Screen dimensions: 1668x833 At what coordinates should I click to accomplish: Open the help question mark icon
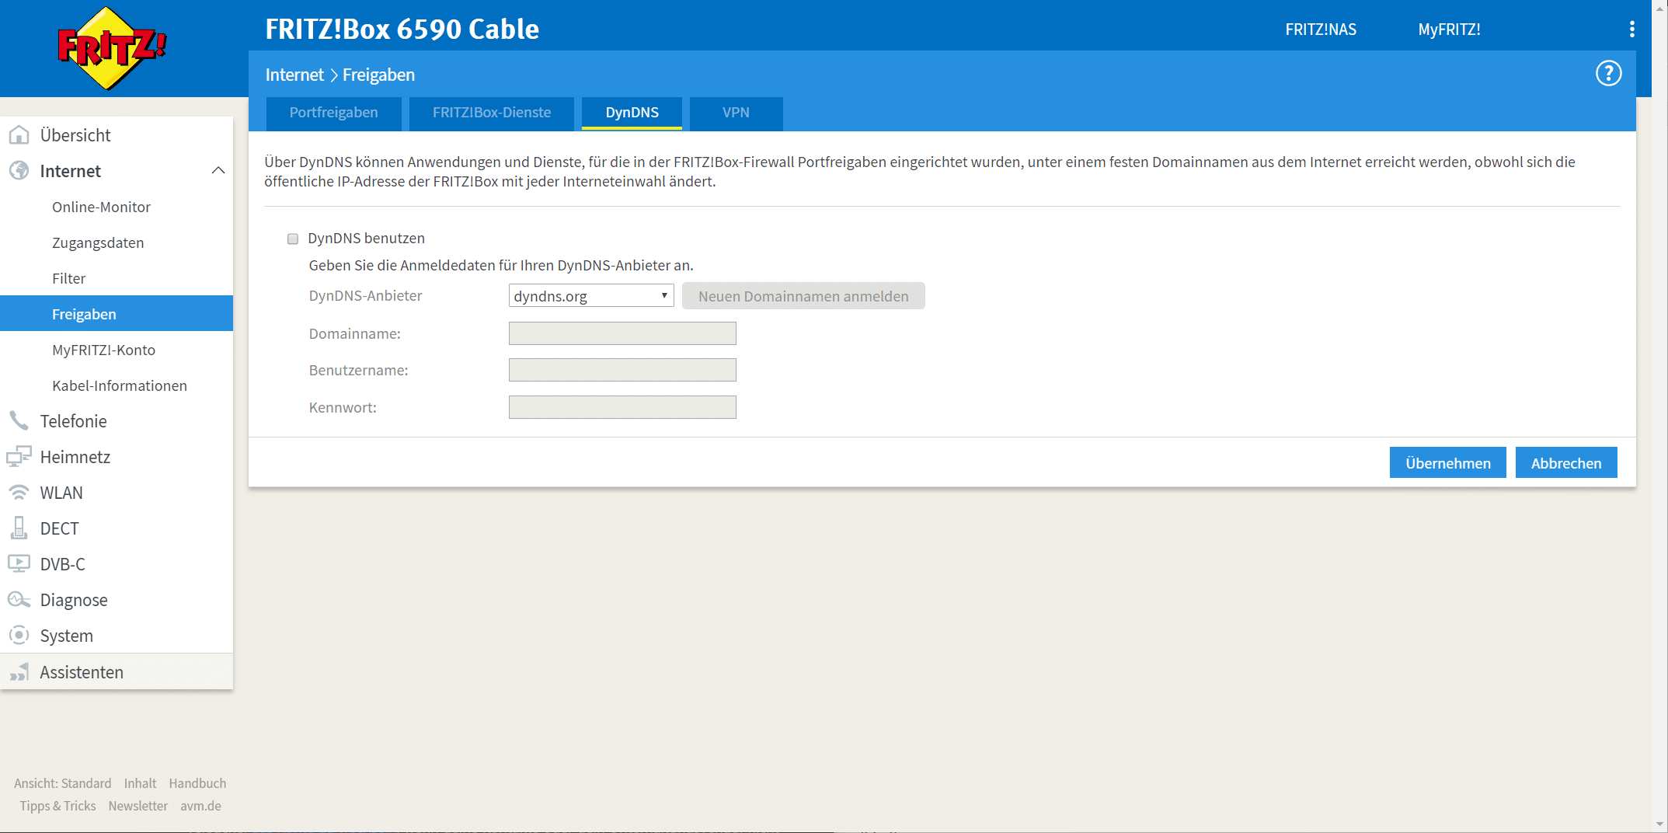1608,74
